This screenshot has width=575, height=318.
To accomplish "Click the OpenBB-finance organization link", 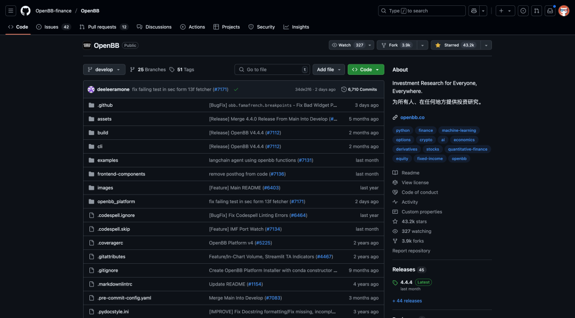I will [x=54, y=11].
